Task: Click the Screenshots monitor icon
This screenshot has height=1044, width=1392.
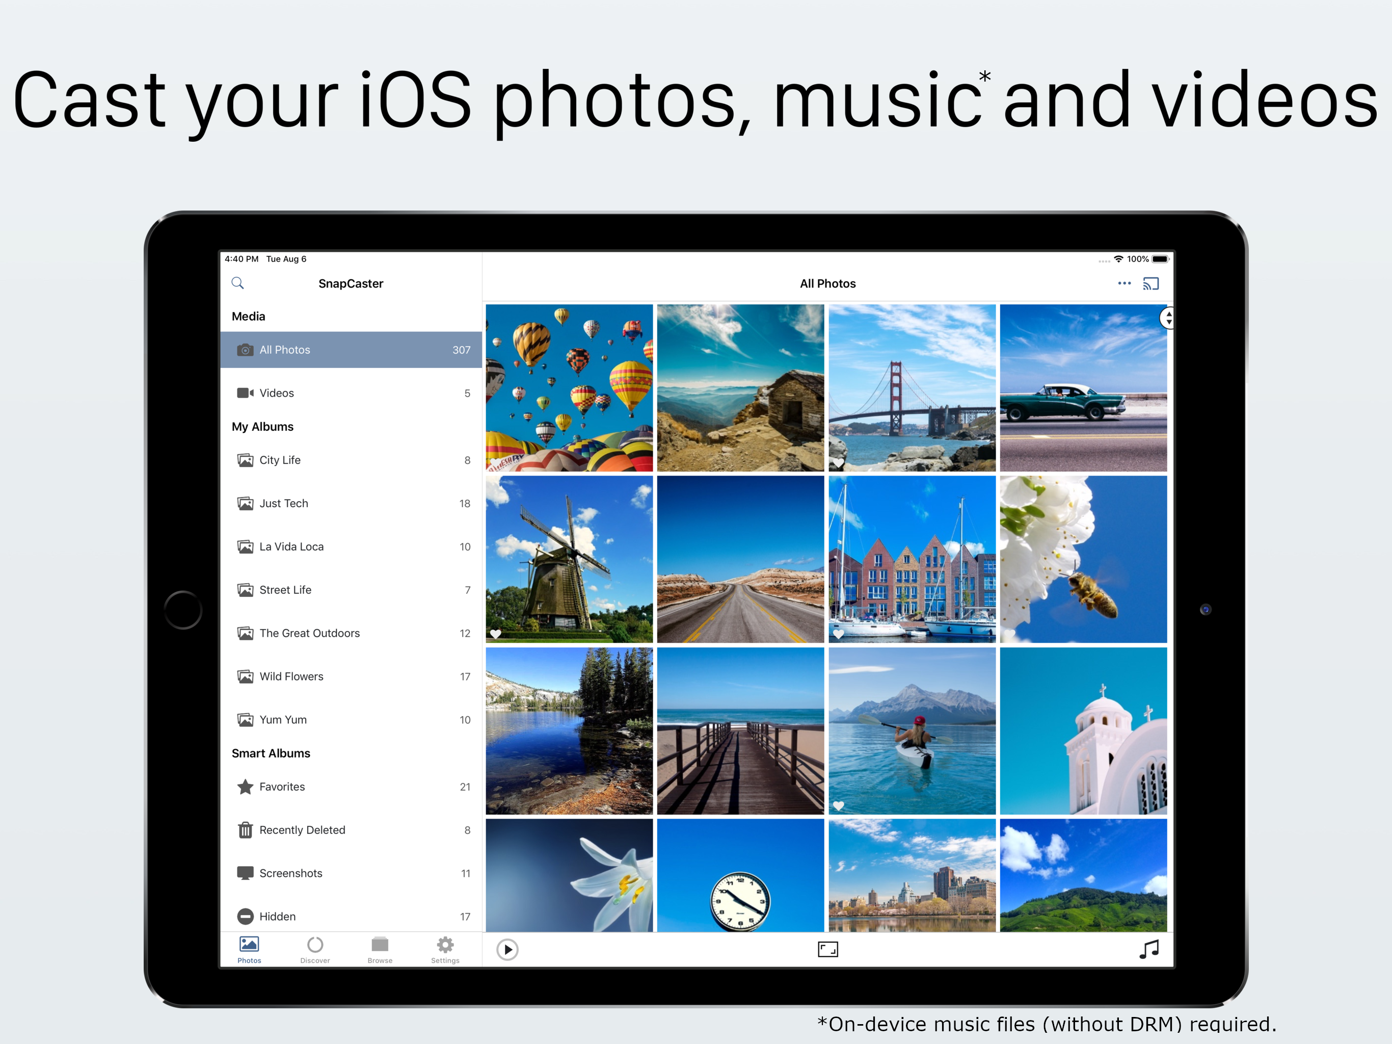Action: (x=245, y=873)
